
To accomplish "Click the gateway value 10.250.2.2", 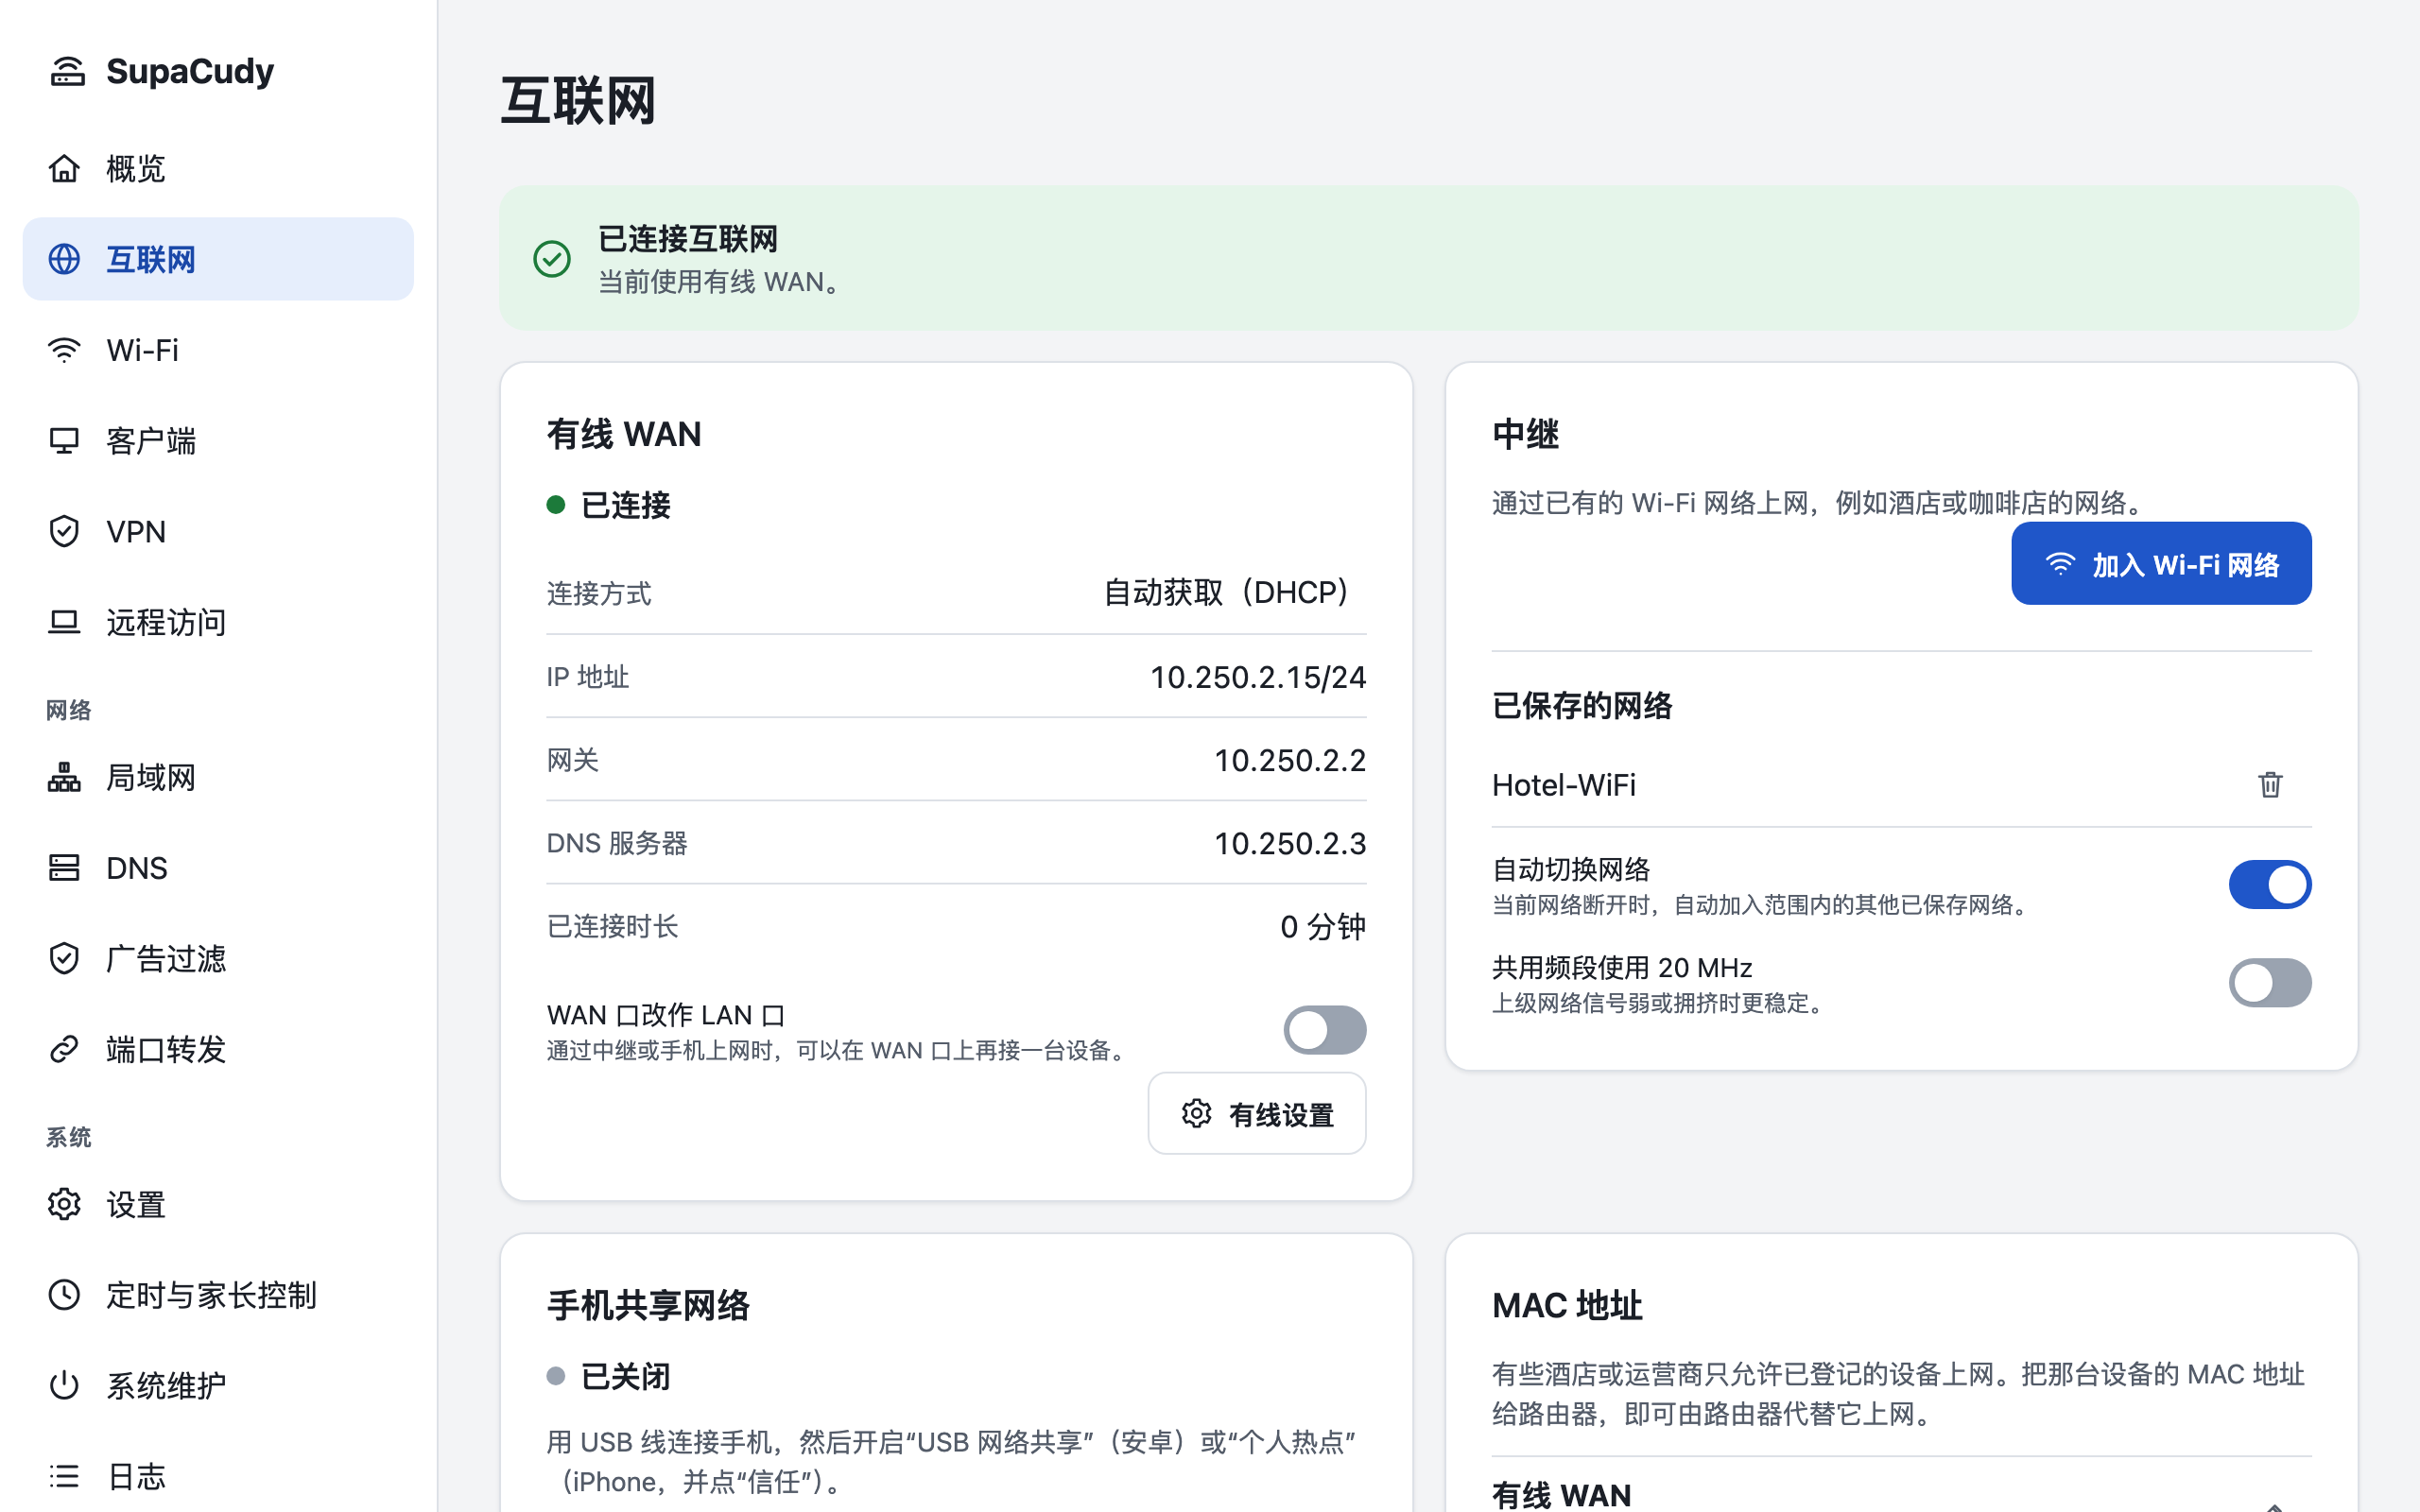I will [x=1290, y=760].
